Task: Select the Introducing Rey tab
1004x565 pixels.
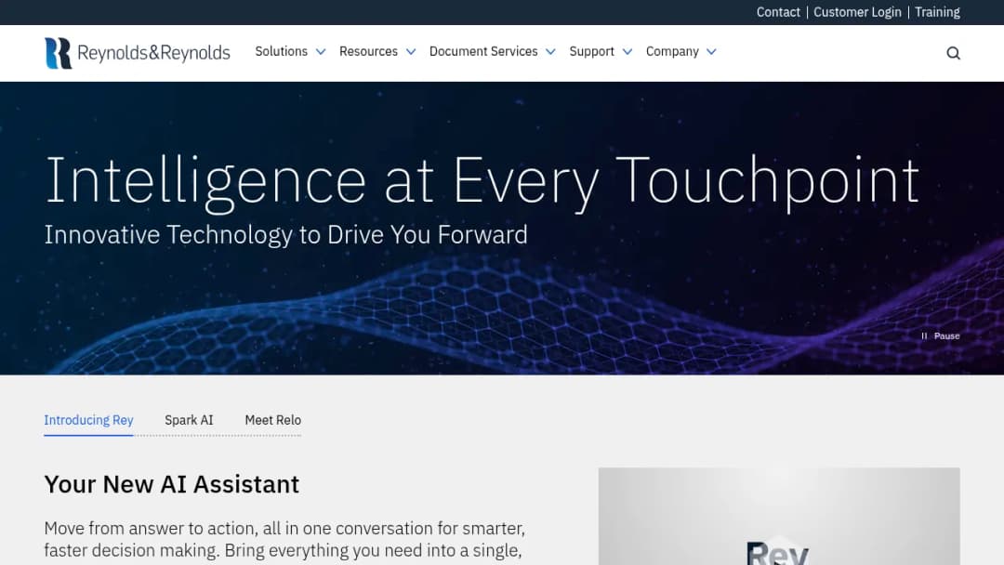Action: click(88, 420)
